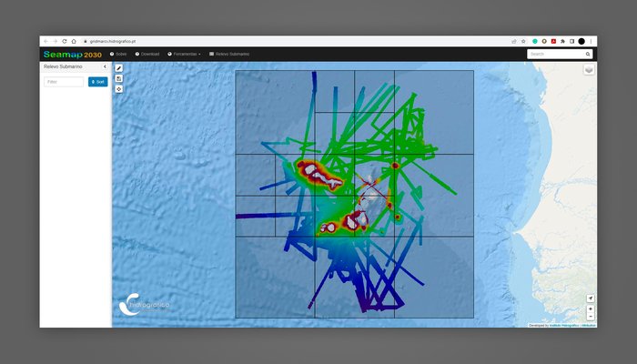This screenshot has width=637, height=364.
Task: Open the Download menu item
Action: click(147, 54)
